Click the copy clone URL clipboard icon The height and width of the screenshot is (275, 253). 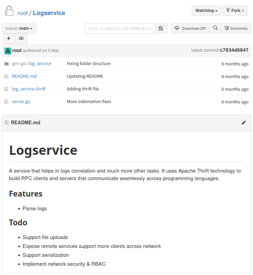click(x=161, y=28)
